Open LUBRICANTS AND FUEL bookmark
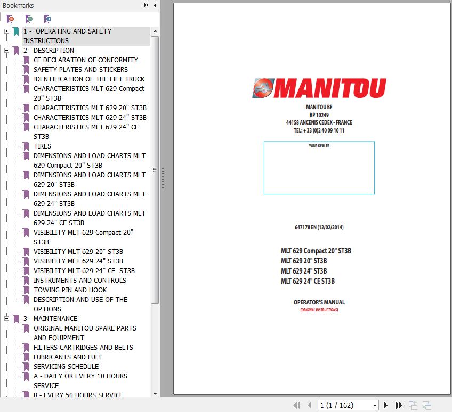This screenshot has height=412, width=452. (68, 357)
